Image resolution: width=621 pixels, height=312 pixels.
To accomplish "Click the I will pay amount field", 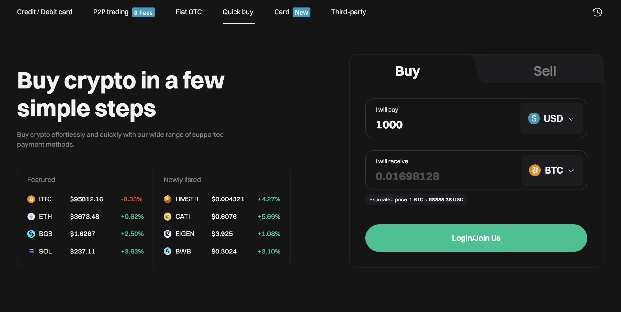I will coord(443,124).
